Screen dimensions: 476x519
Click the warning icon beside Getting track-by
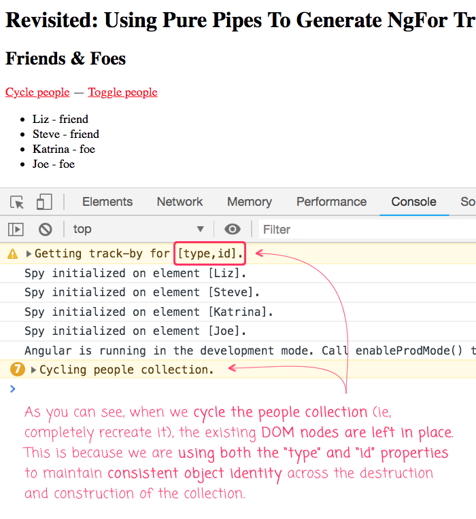click(13, 254)
